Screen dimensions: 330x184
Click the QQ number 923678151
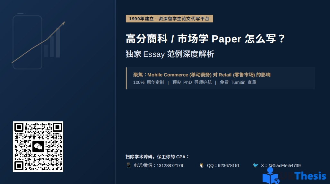point(229,165)
